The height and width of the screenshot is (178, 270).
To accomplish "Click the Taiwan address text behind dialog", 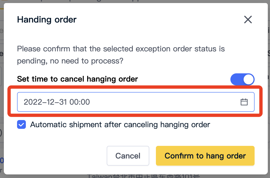I will (143, 176).
